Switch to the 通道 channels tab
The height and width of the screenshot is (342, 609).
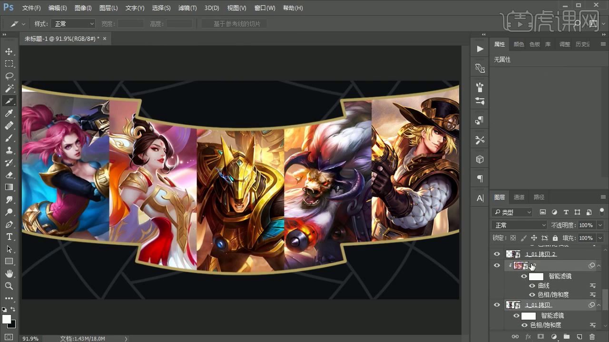click(519, 197)
